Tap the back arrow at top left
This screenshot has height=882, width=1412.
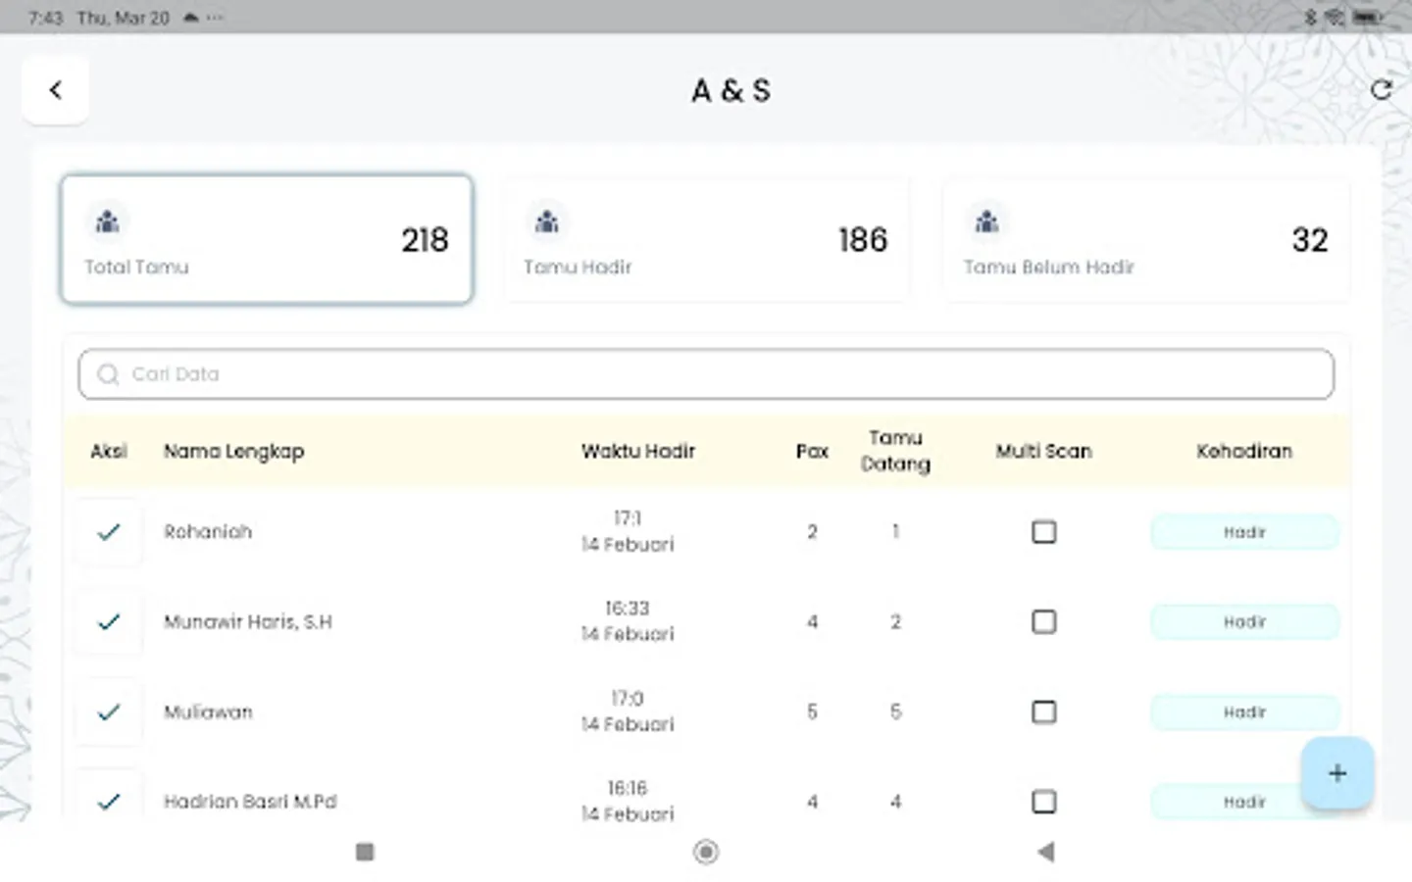point(55,89)
